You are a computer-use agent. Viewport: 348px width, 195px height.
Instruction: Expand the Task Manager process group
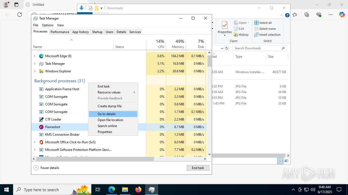click(35, 64)
